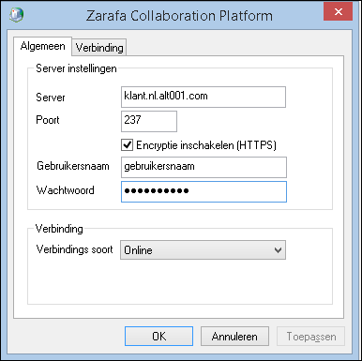Viewport: 362px width, 361px height.
Task: Click the Server field label
Action: click(x=51, y=98)
